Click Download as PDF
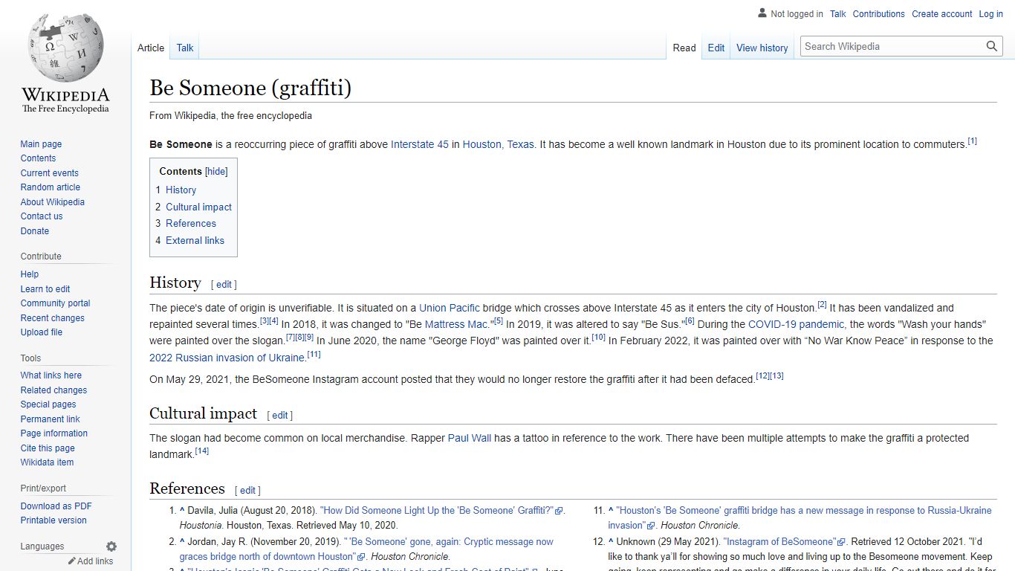This screenshot has width=1015, height=571. point(56,506)
